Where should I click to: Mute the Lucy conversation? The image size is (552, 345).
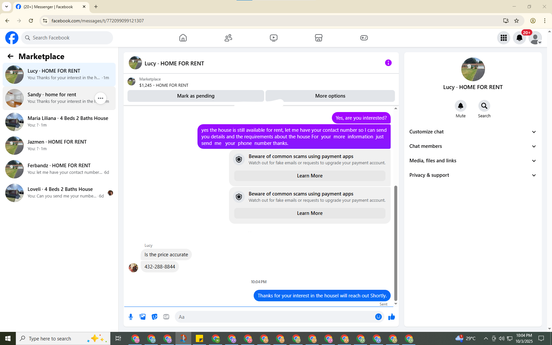click(x=461, y=106)
